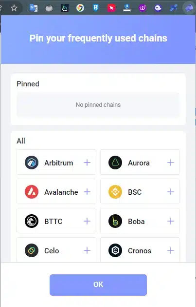The width and height of the screenshot is (196, 307).
Task: Add Avalanche to pinned chains
Action: coord(87,192)
